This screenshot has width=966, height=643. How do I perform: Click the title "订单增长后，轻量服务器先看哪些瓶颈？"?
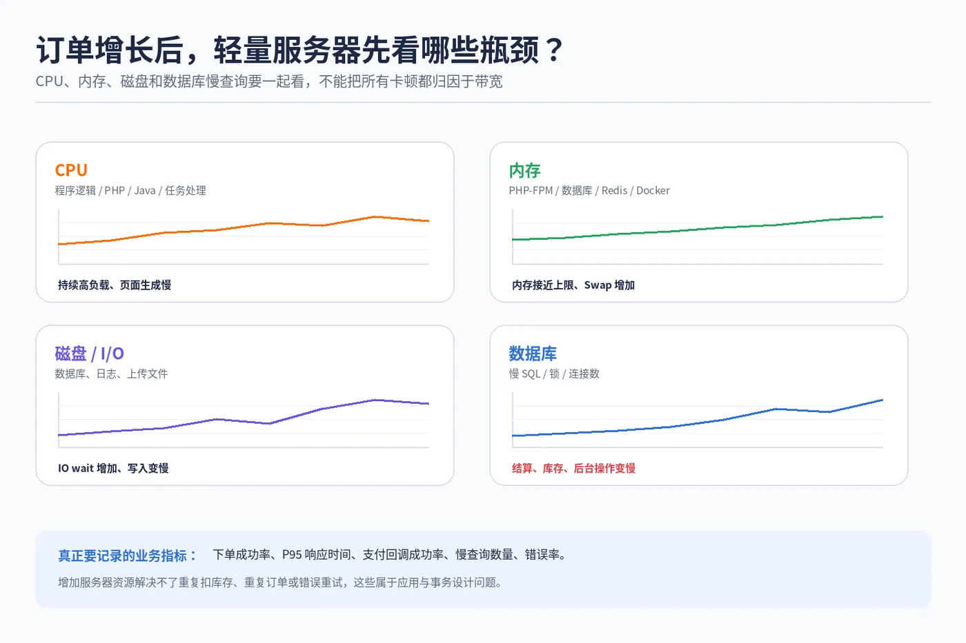[x=300, y=50]
